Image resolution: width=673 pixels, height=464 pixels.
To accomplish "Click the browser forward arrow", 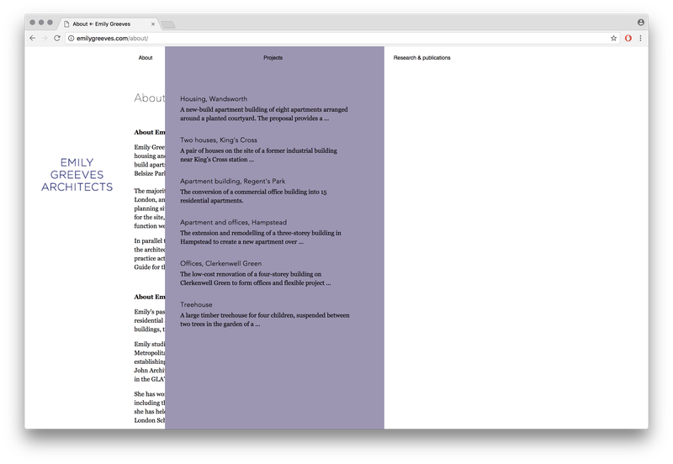I will point(45,38).
